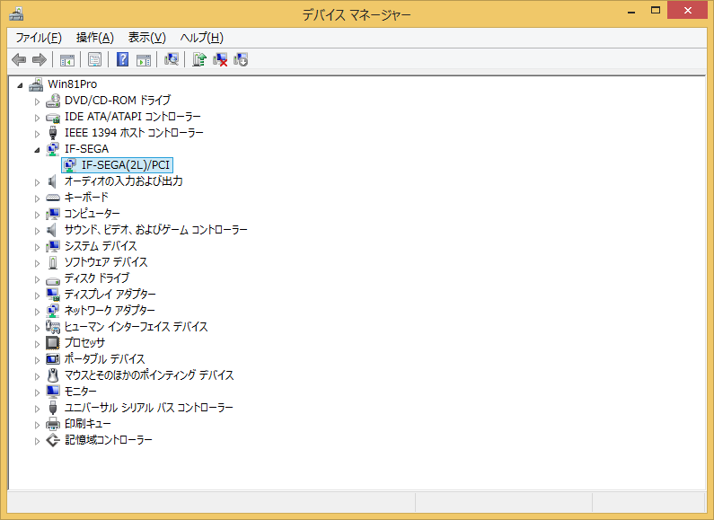Select the 印刷キュー tree item

[87, 424]
